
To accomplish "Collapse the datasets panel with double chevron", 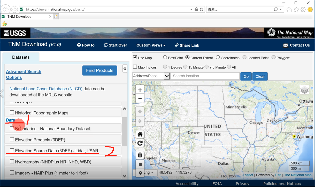I will pyautogui.click(x=125, y=69).
